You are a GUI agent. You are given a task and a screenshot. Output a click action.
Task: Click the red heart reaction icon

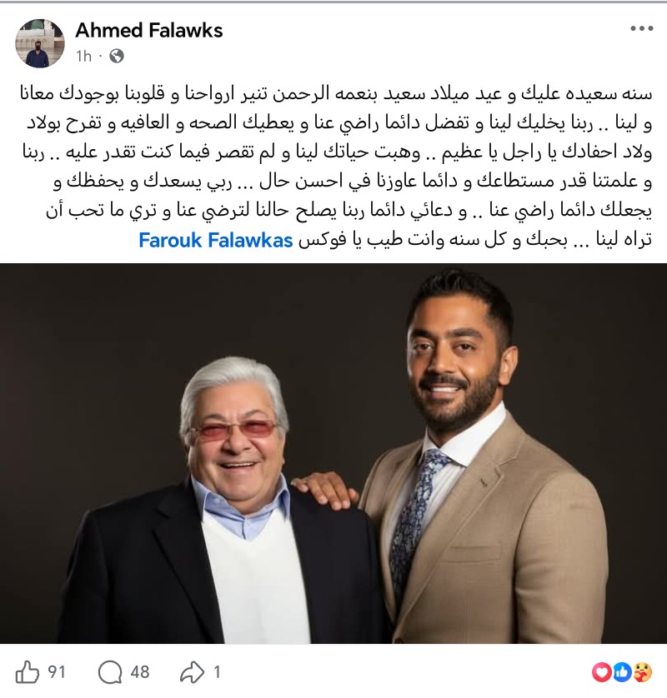[601, 672]
